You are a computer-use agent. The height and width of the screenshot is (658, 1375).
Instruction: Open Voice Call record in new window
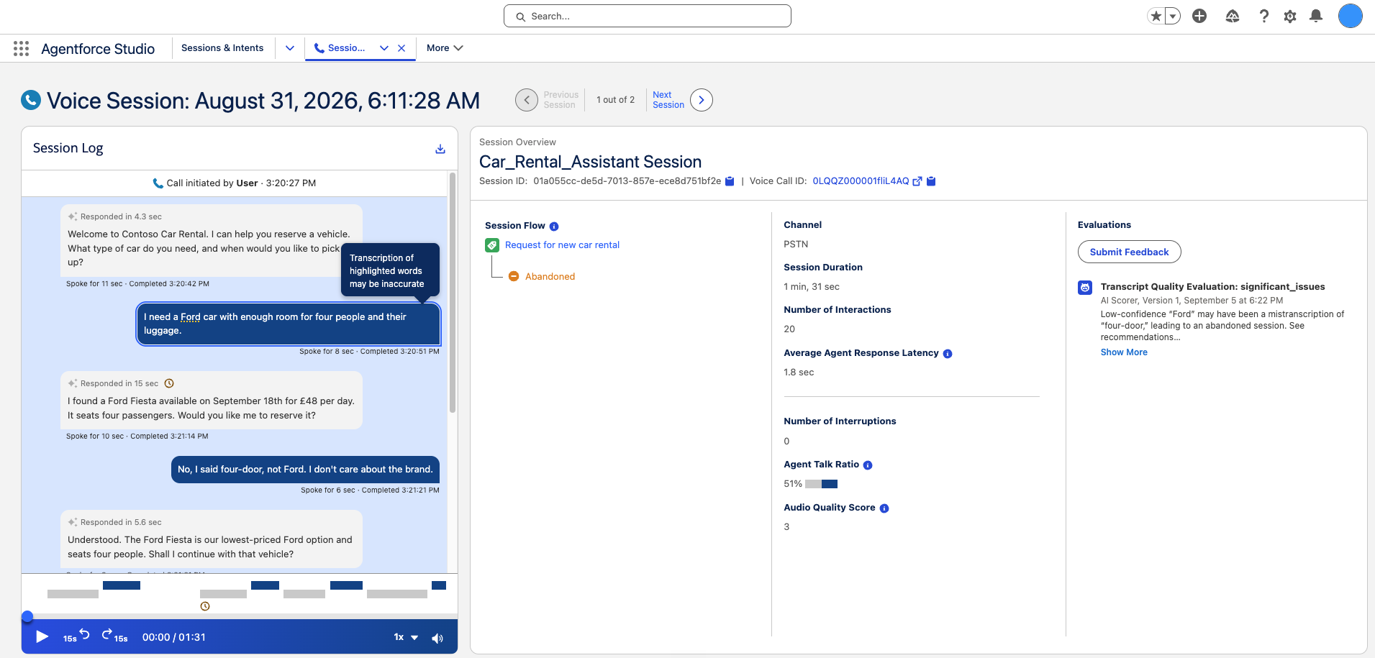click(917, 181)
